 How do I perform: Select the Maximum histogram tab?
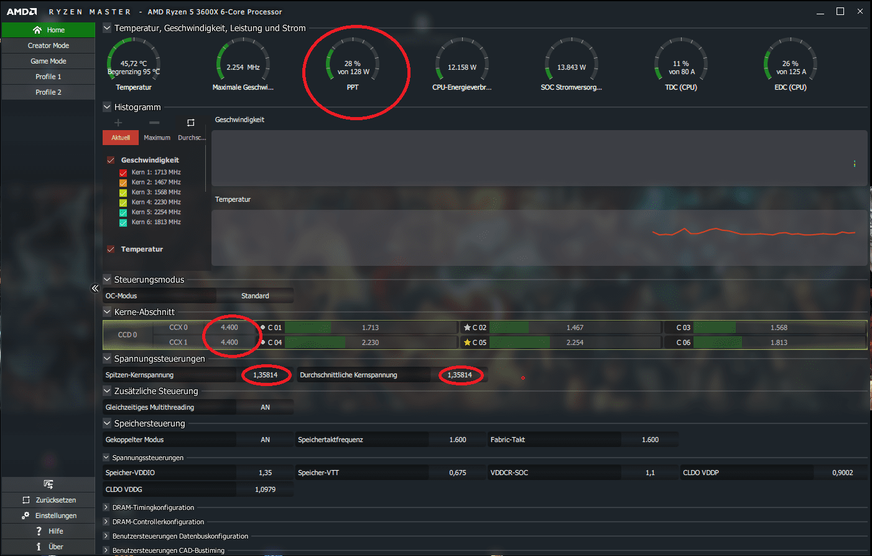[x=157, y=138]
